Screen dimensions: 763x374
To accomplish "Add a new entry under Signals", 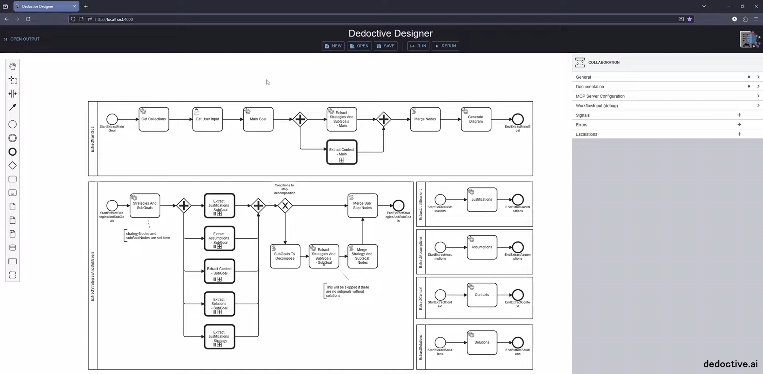I will pyautogui.click(x=739, y=115).
